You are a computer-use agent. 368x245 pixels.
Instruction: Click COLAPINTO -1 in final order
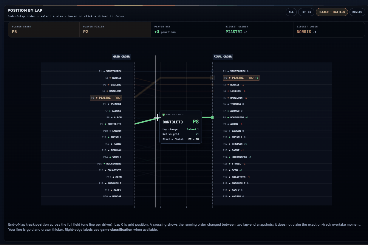click(x=236, y=177)
